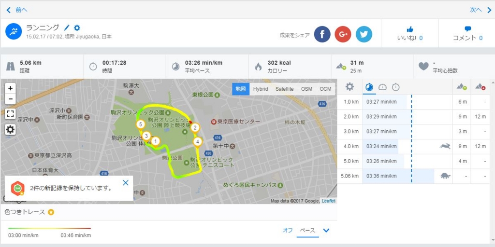Expand trace options dropdown chevron
The image size is (495, 247).
(326, 230)
